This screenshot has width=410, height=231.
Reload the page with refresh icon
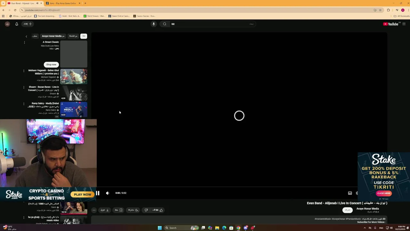tap(15, 10)
